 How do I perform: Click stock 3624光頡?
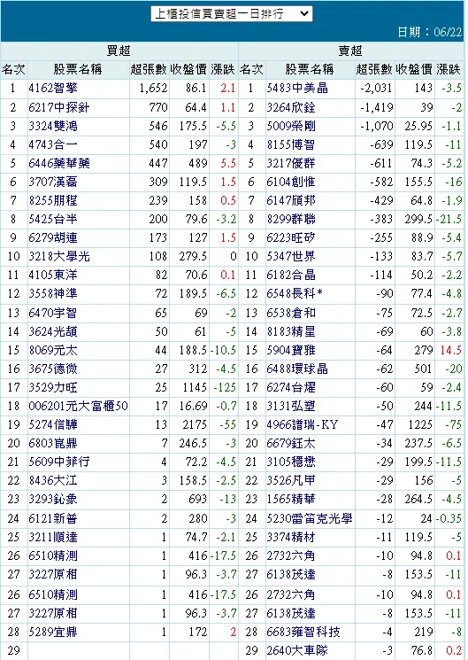[x=53, y=331]
